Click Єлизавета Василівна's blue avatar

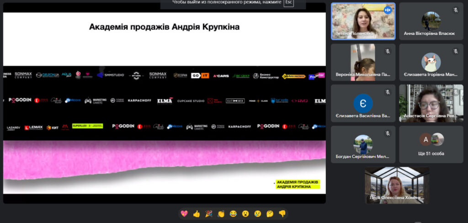point(363,104)
